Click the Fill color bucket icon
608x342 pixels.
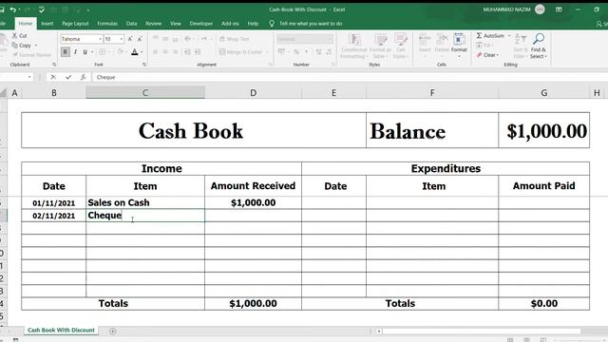[x=121, y=51]
